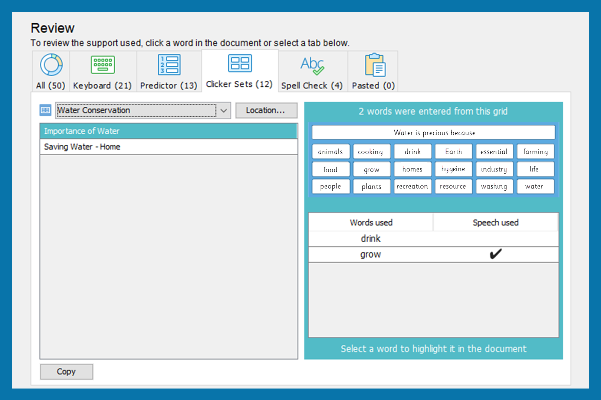Click the Predictor numbered list icon
The height and width of the screenshot is (400, 601).
tap(169, 65)
